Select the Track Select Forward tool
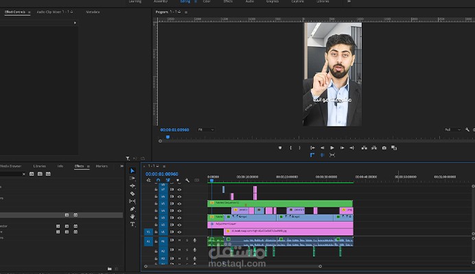The height and width of the screenshot is (274, 475). pyautogui.click(x=132, y=178)
